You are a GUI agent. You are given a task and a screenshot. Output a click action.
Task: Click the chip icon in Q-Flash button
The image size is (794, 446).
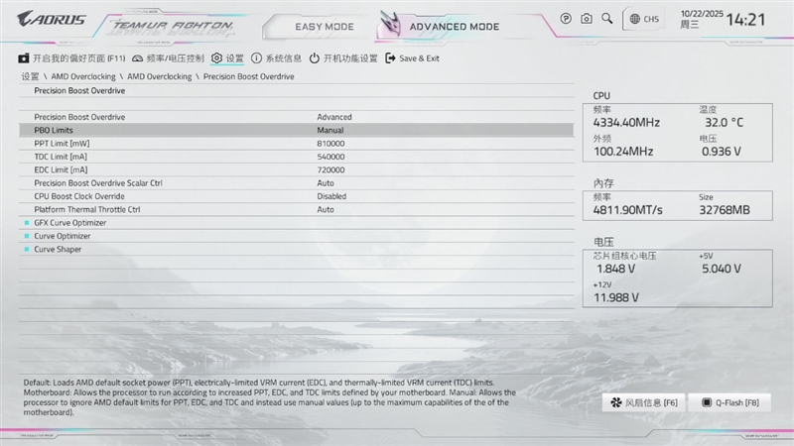707,402
